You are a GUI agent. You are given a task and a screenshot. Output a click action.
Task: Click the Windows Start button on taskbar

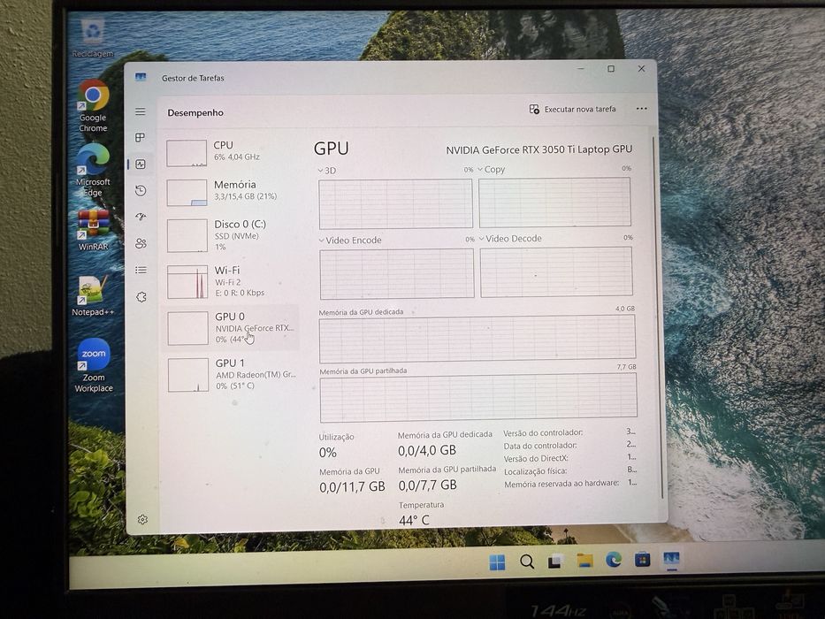tap(497, 562)
